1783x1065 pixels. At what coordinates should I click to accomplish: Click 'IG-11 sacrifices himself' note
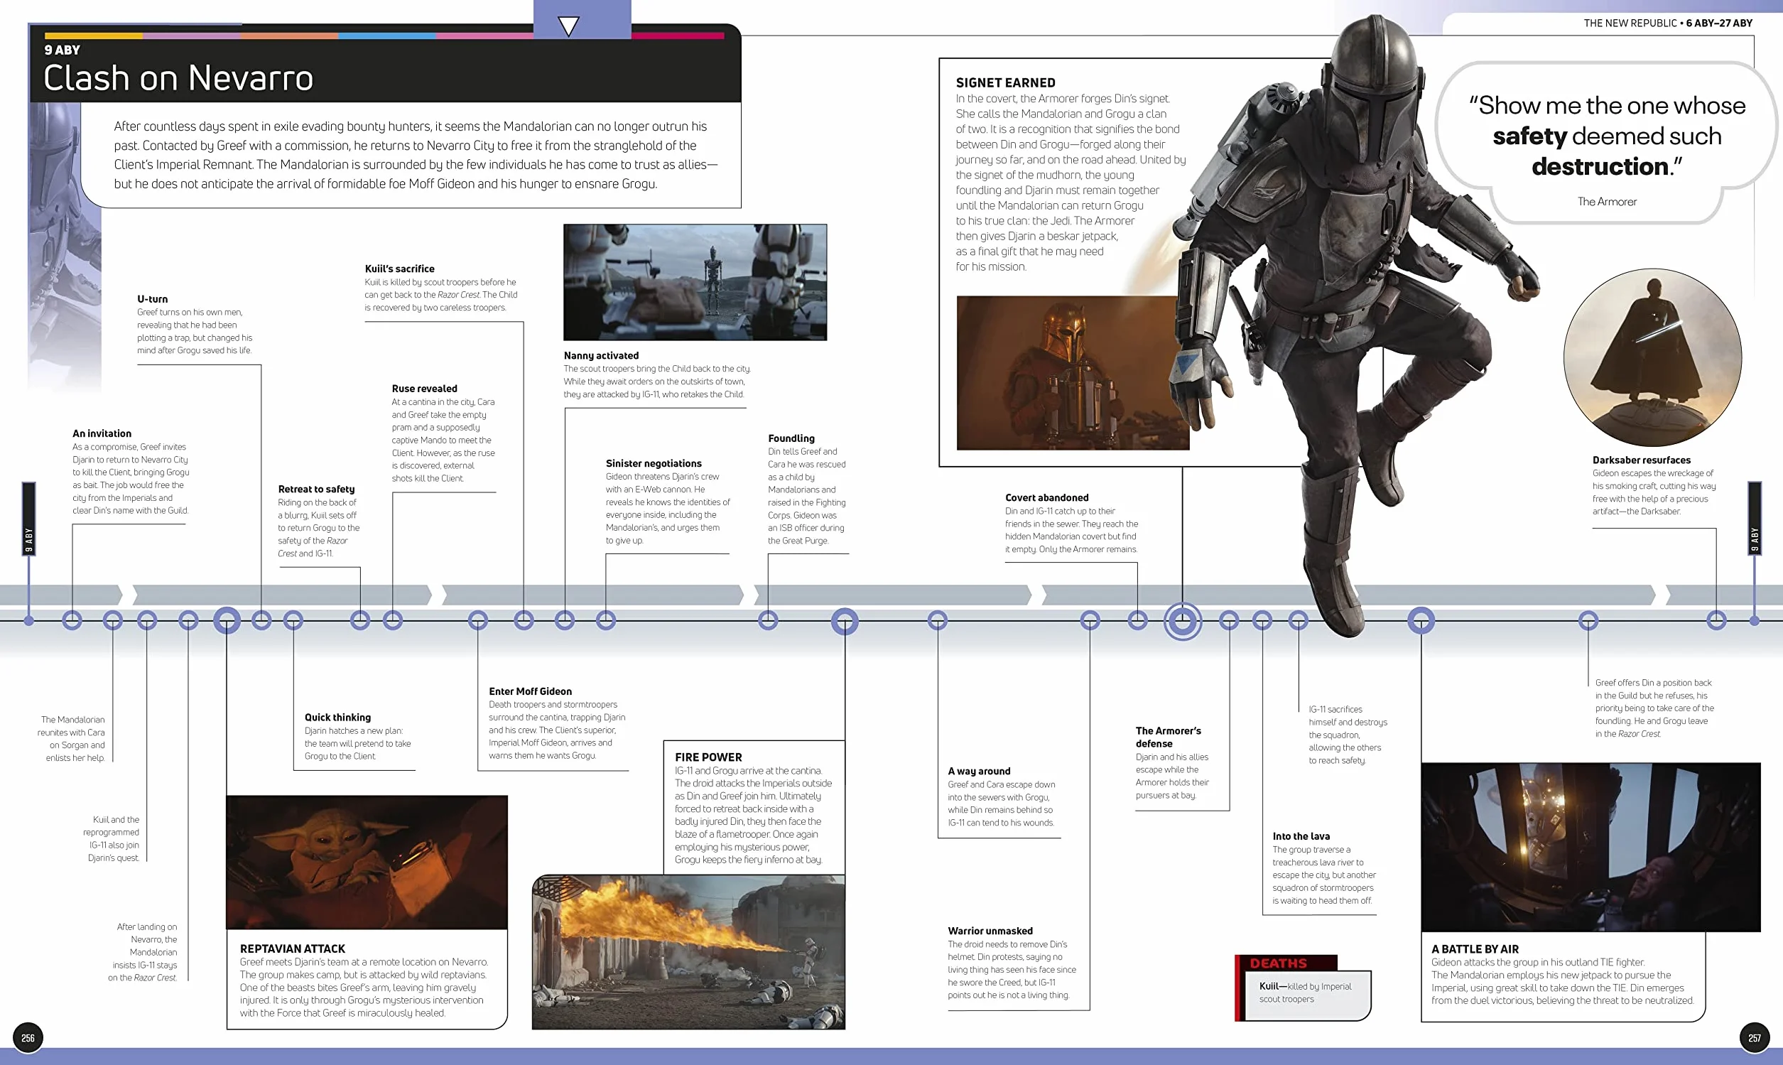pyautogui.click(x=1348, y=734)
